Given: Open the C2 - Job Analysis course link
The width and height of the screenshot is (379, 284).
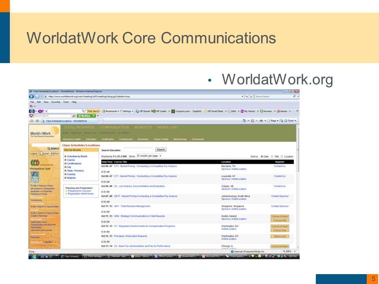Looking at the screenshot, I should (x=139, y=186).
